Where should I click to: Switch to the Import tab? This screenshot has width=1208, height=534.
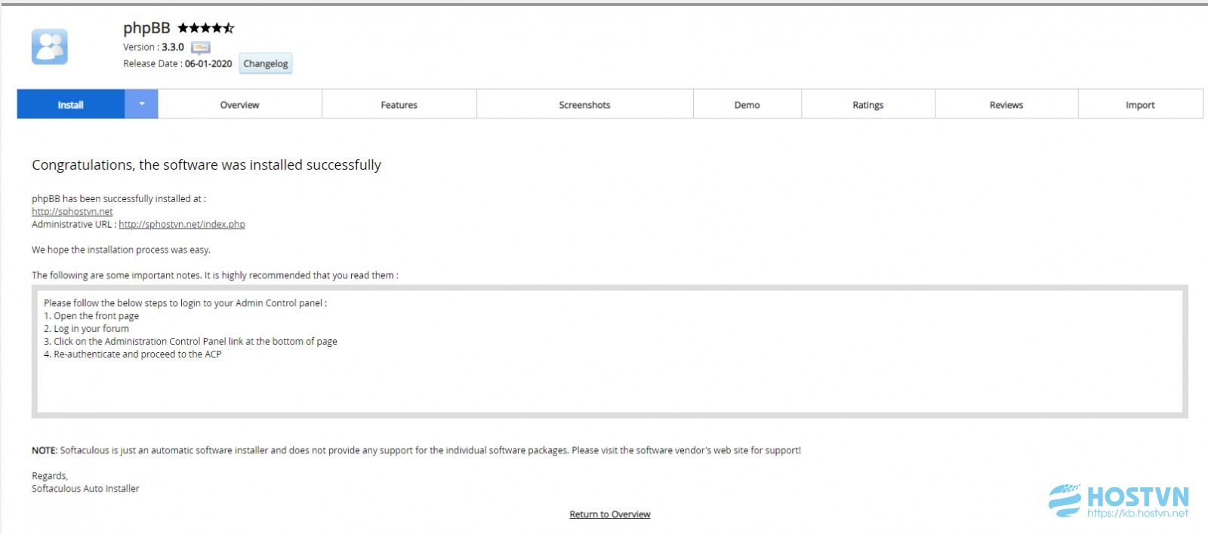[1140, 105]
